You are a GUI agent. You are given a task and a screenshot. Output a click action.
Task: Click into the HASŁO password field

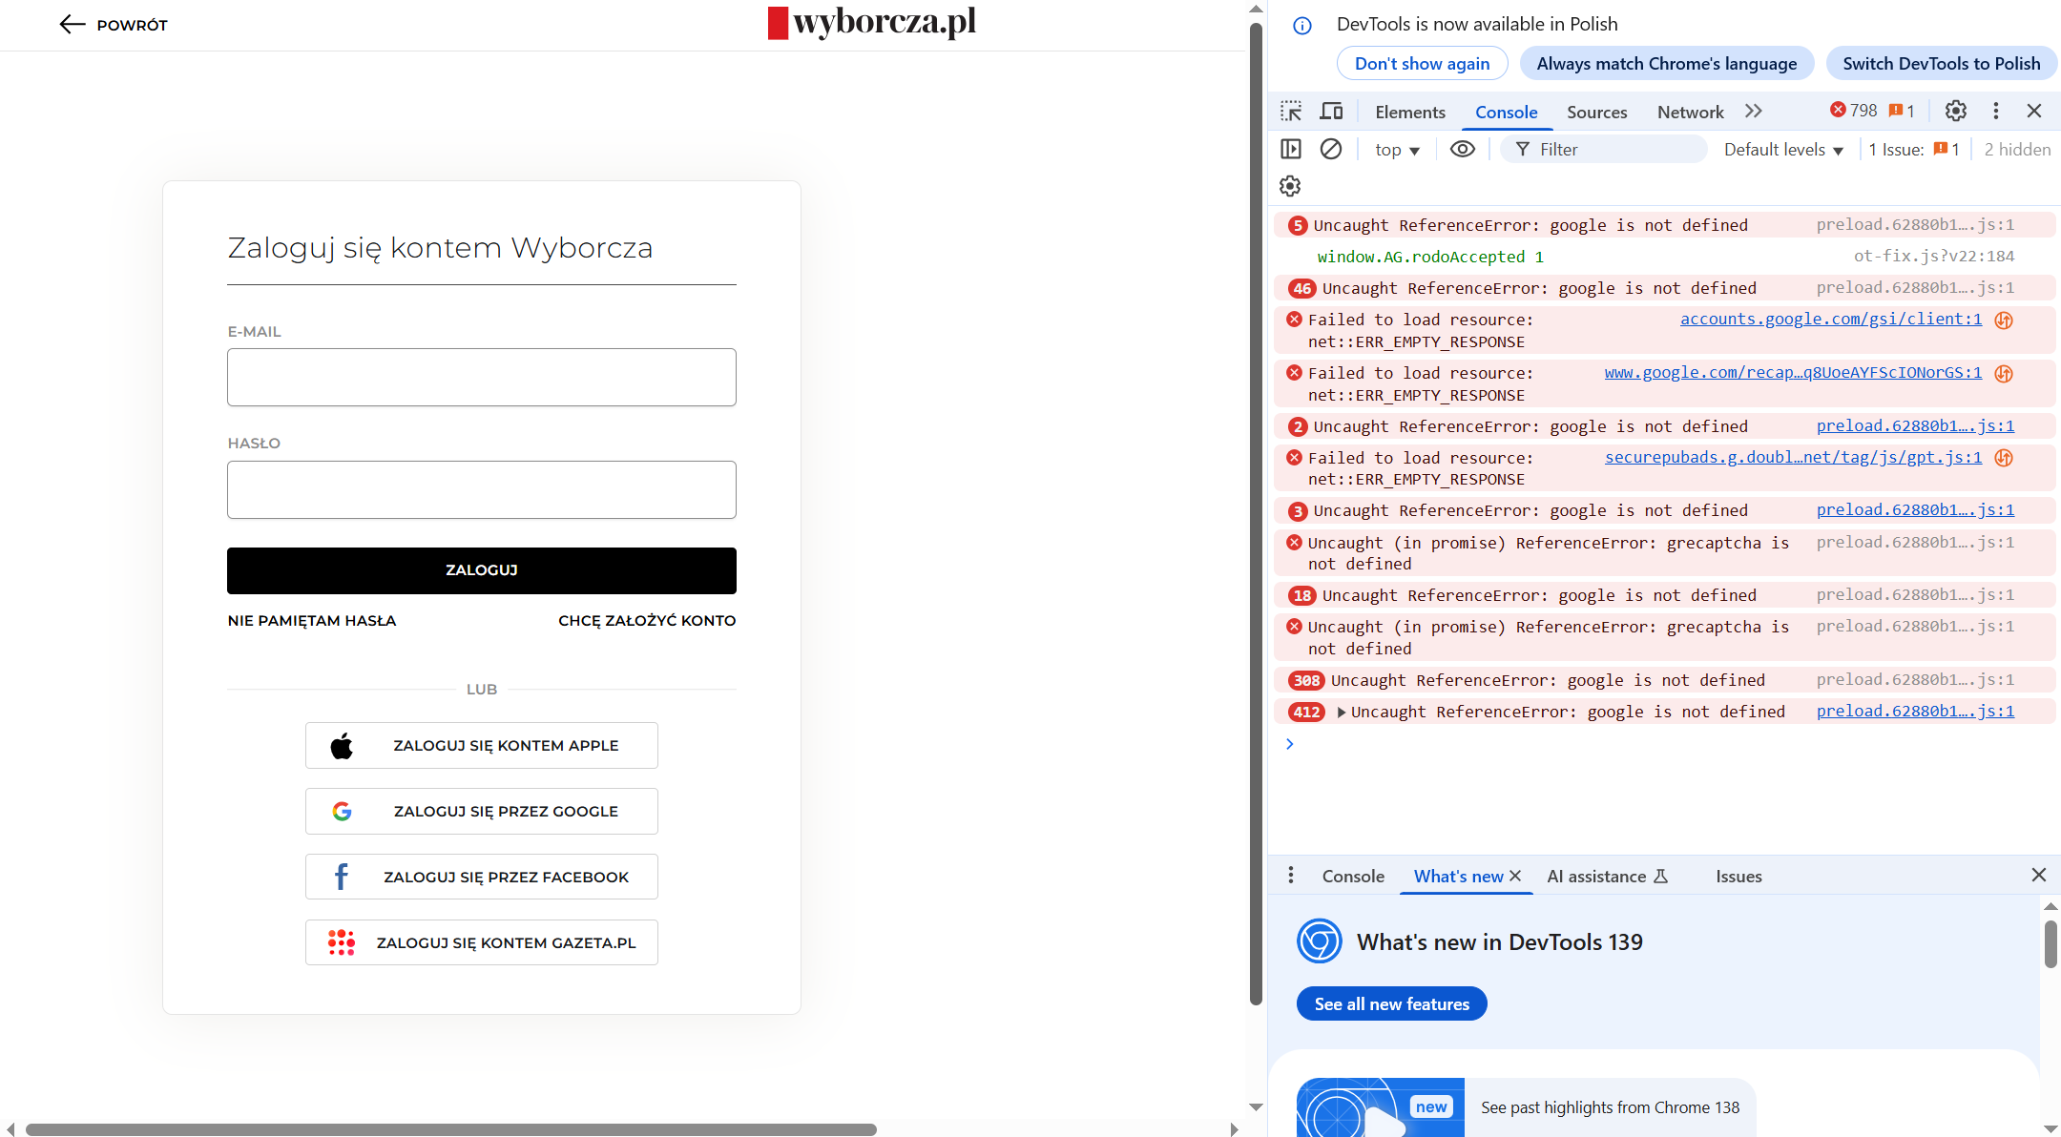[x=482, y=490]
